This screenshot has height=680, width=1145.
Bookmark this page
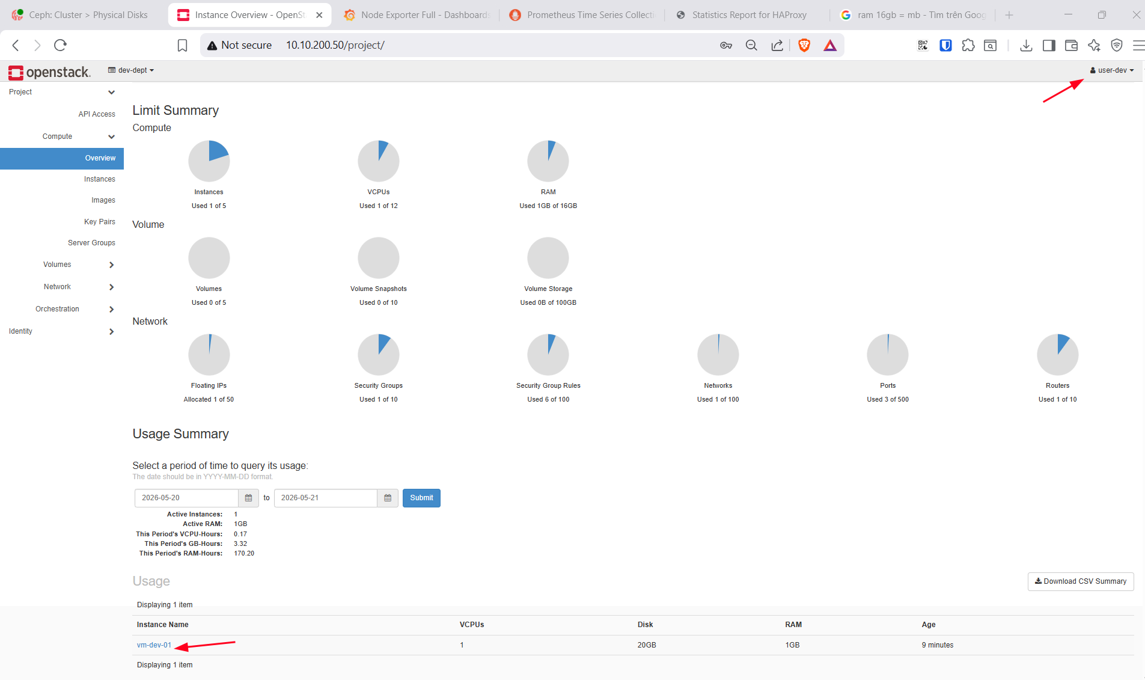click(183, 45)
